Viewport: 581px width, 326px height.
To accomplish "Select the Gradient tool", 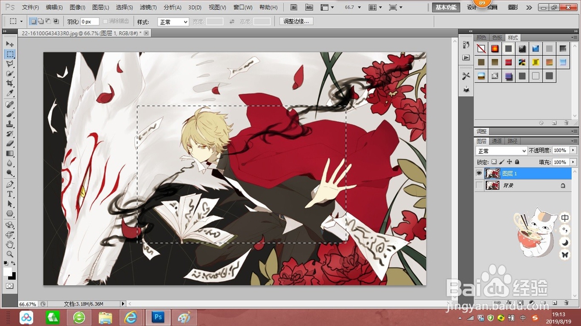I will (x=10, y=153).
